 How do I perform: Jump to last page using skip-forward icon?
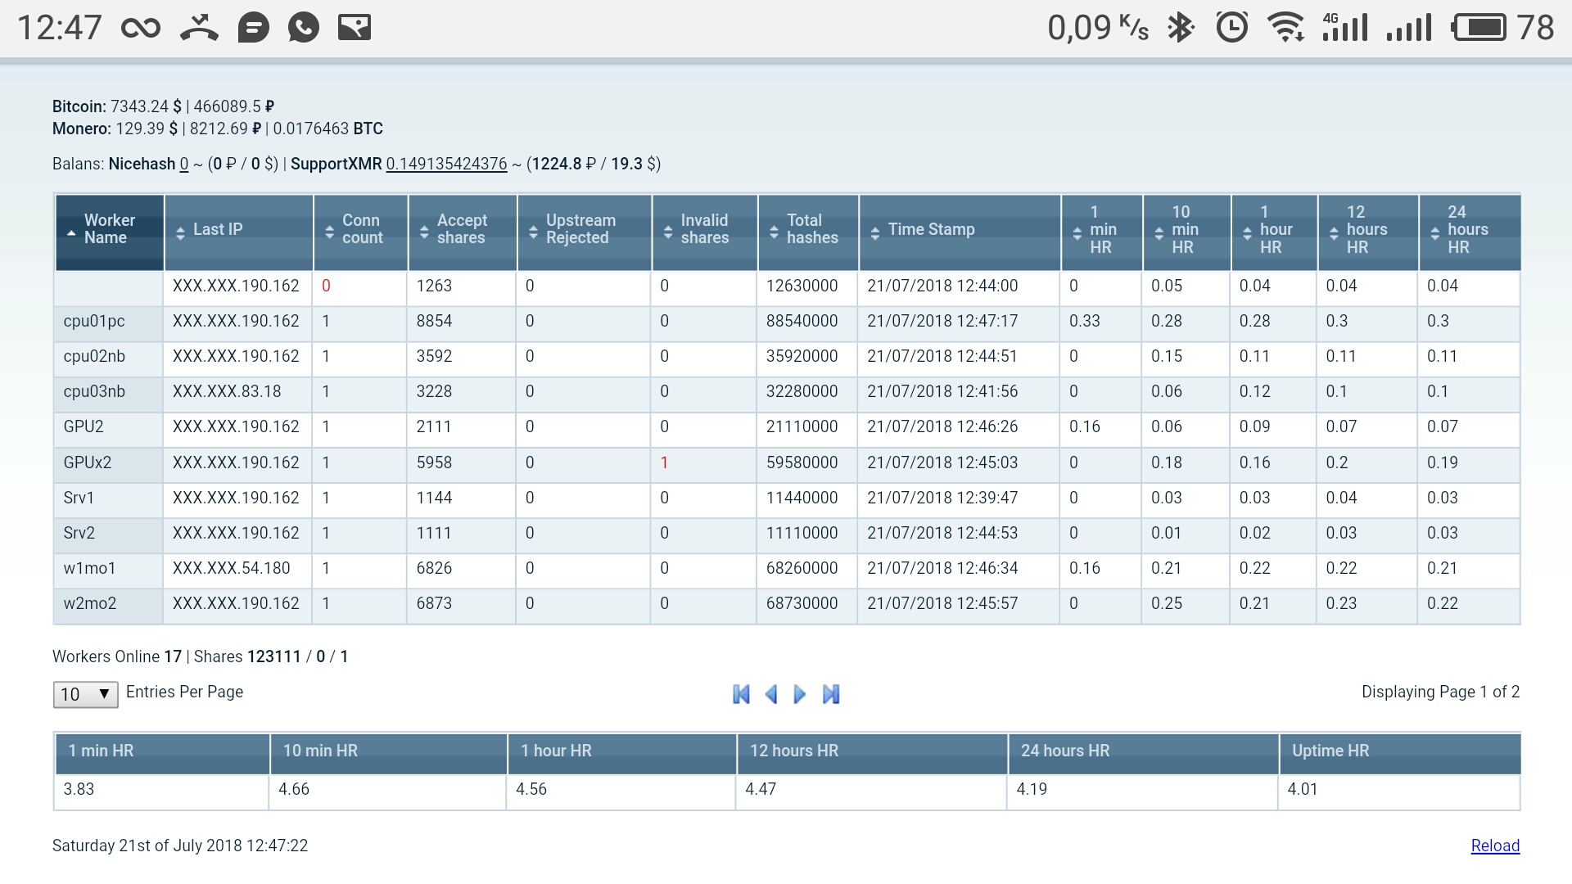click(831, 693)
